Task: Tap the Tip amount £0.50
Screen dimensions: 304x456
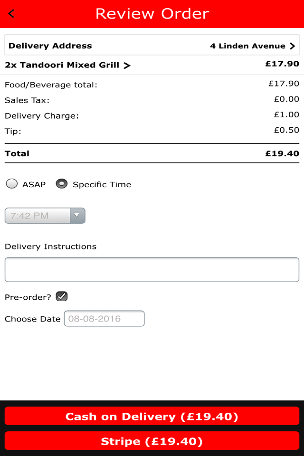Action: pos(286,130)
